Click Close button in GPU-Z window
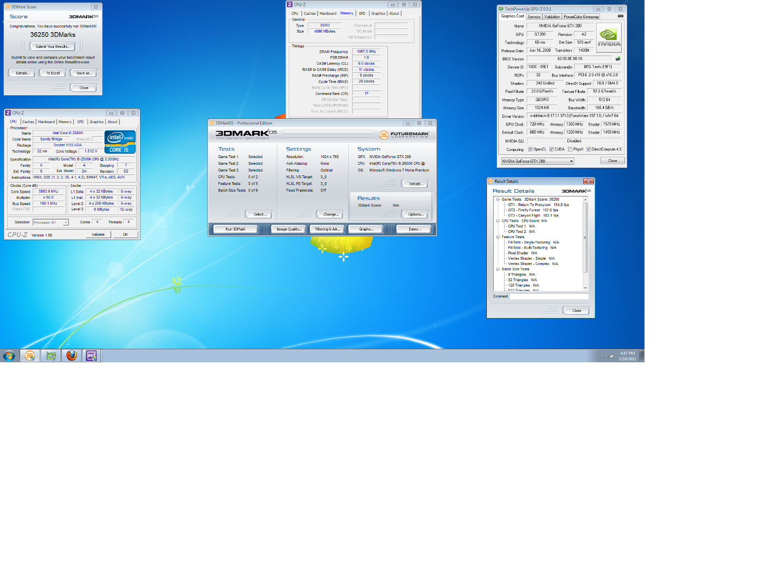767x575 pixels. pos(613,161)
